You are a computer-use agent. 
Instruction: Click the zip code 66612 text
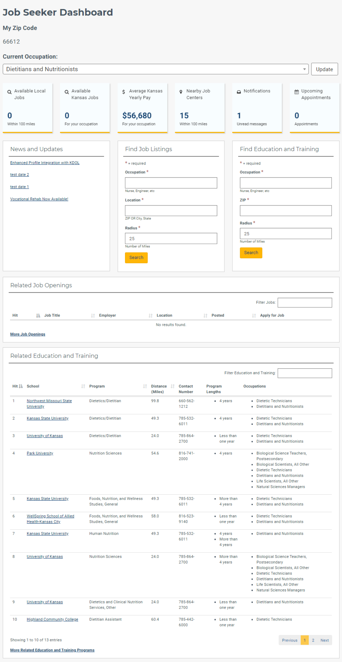click(11, 42)
